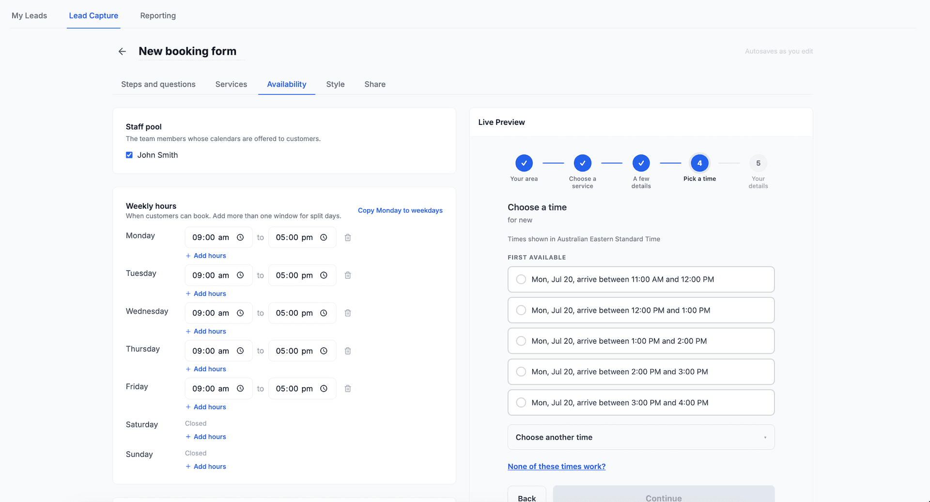This screenshot has width=930, height=502.
Task: Open the clock picker for Monday end time
Action: [324, 237]
